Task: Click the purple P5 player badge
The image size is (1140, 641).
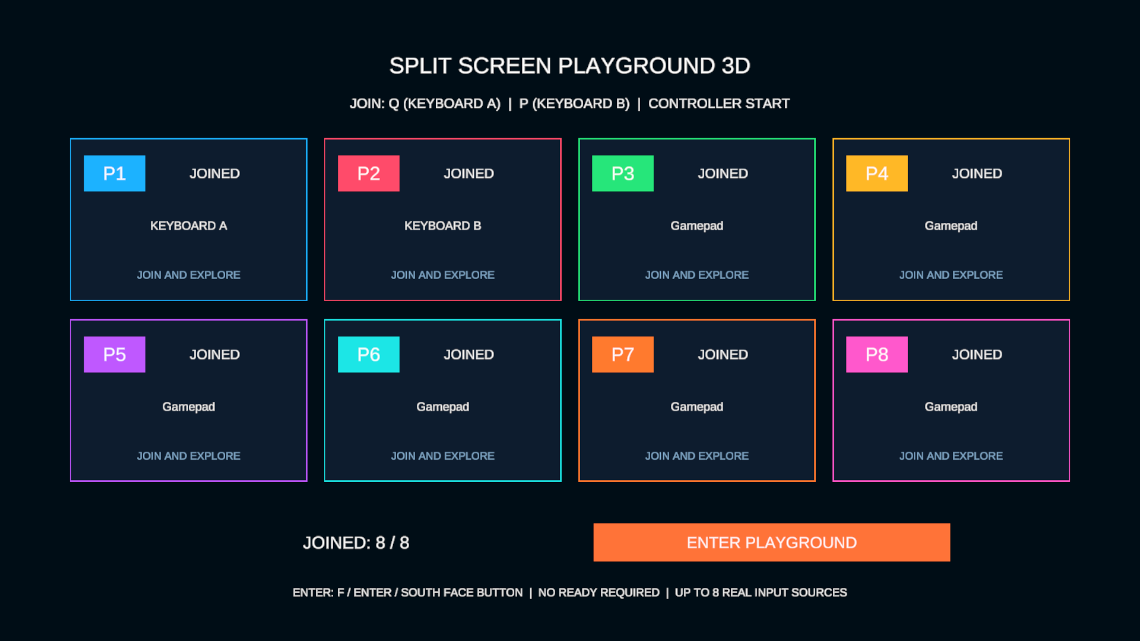Action: click(x=115, y=354)
